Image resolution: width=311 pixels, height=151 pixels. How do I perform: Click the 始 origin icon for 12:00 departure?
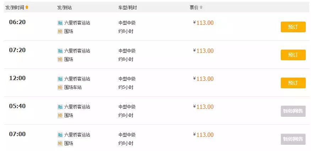tap(60, 79)
